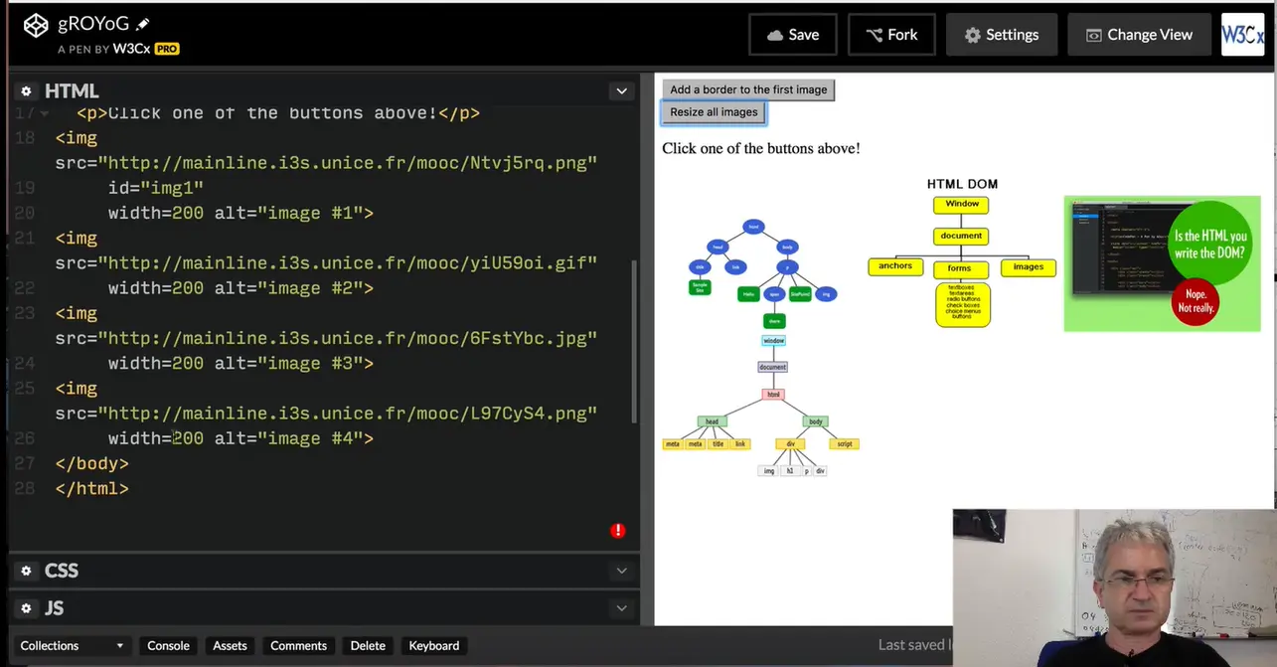Click the yiU59oi.gif URL in code
Viewport: 1277px width, 667px height.
click(x=348, y=263)
